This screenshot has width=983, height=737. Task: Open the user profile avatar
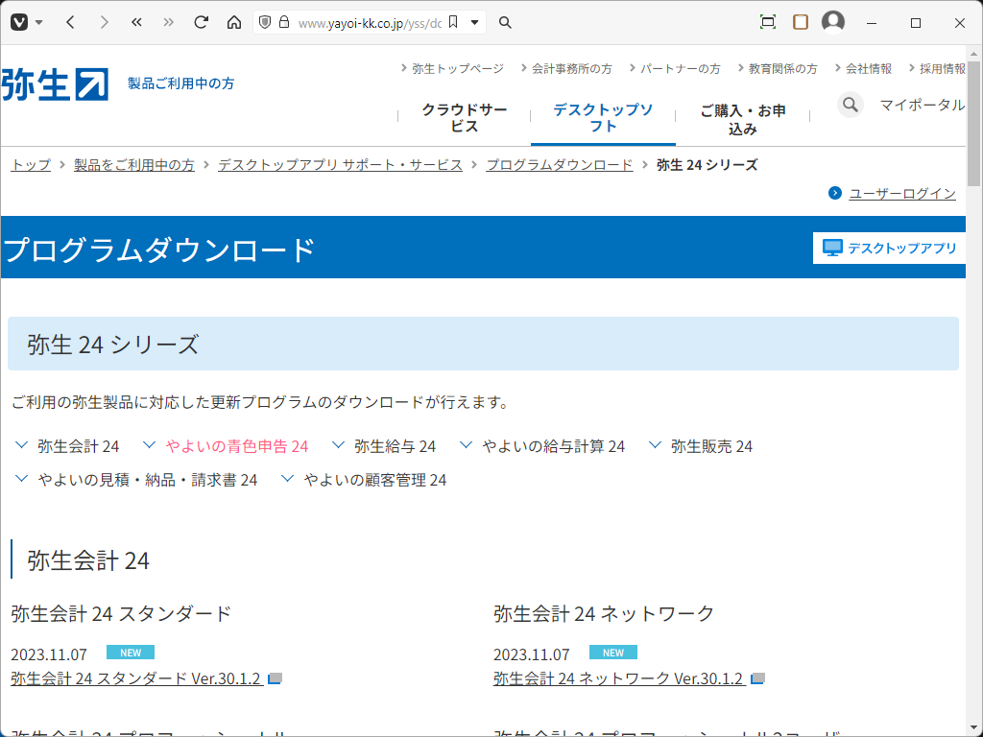(x=833, y=21)
